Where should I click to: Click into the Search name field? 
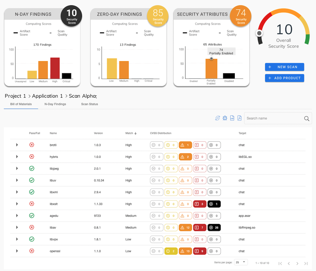point(273,118)
